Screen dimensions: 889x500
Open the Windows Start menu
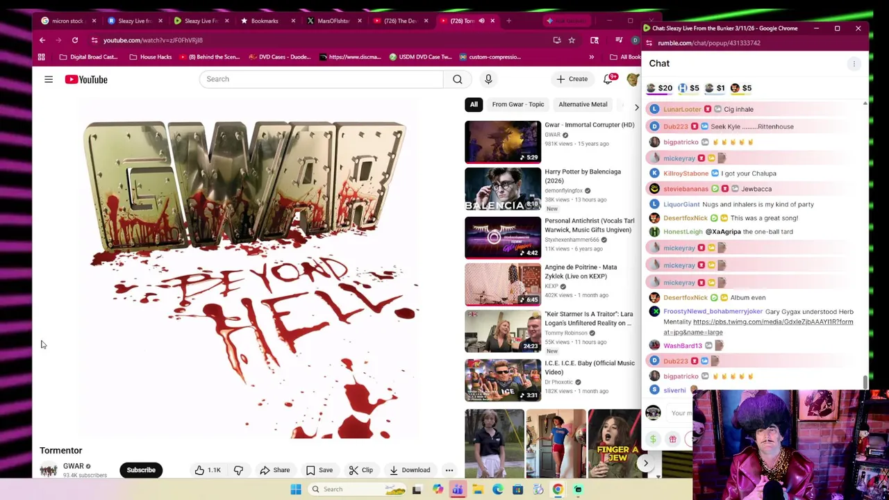tap(296, 490)
